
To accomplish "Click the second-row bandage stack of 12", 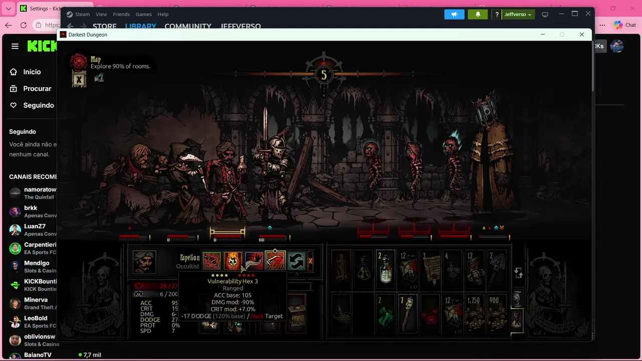I will click(x=452, y=313).
